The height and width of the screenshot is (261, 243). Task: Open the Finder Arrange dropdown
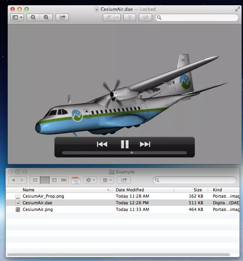tap(107, 180)
